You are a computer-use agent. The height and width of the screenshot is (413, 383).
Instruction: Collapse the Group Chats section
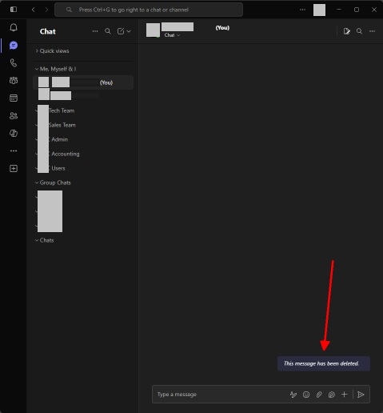(53, 182)
